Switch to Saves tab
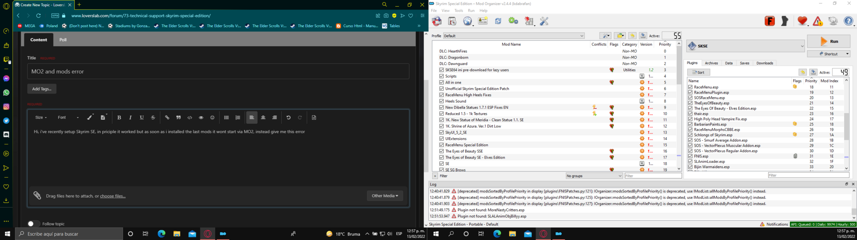Viewport: 857px width, 240px height. (745, 63)
